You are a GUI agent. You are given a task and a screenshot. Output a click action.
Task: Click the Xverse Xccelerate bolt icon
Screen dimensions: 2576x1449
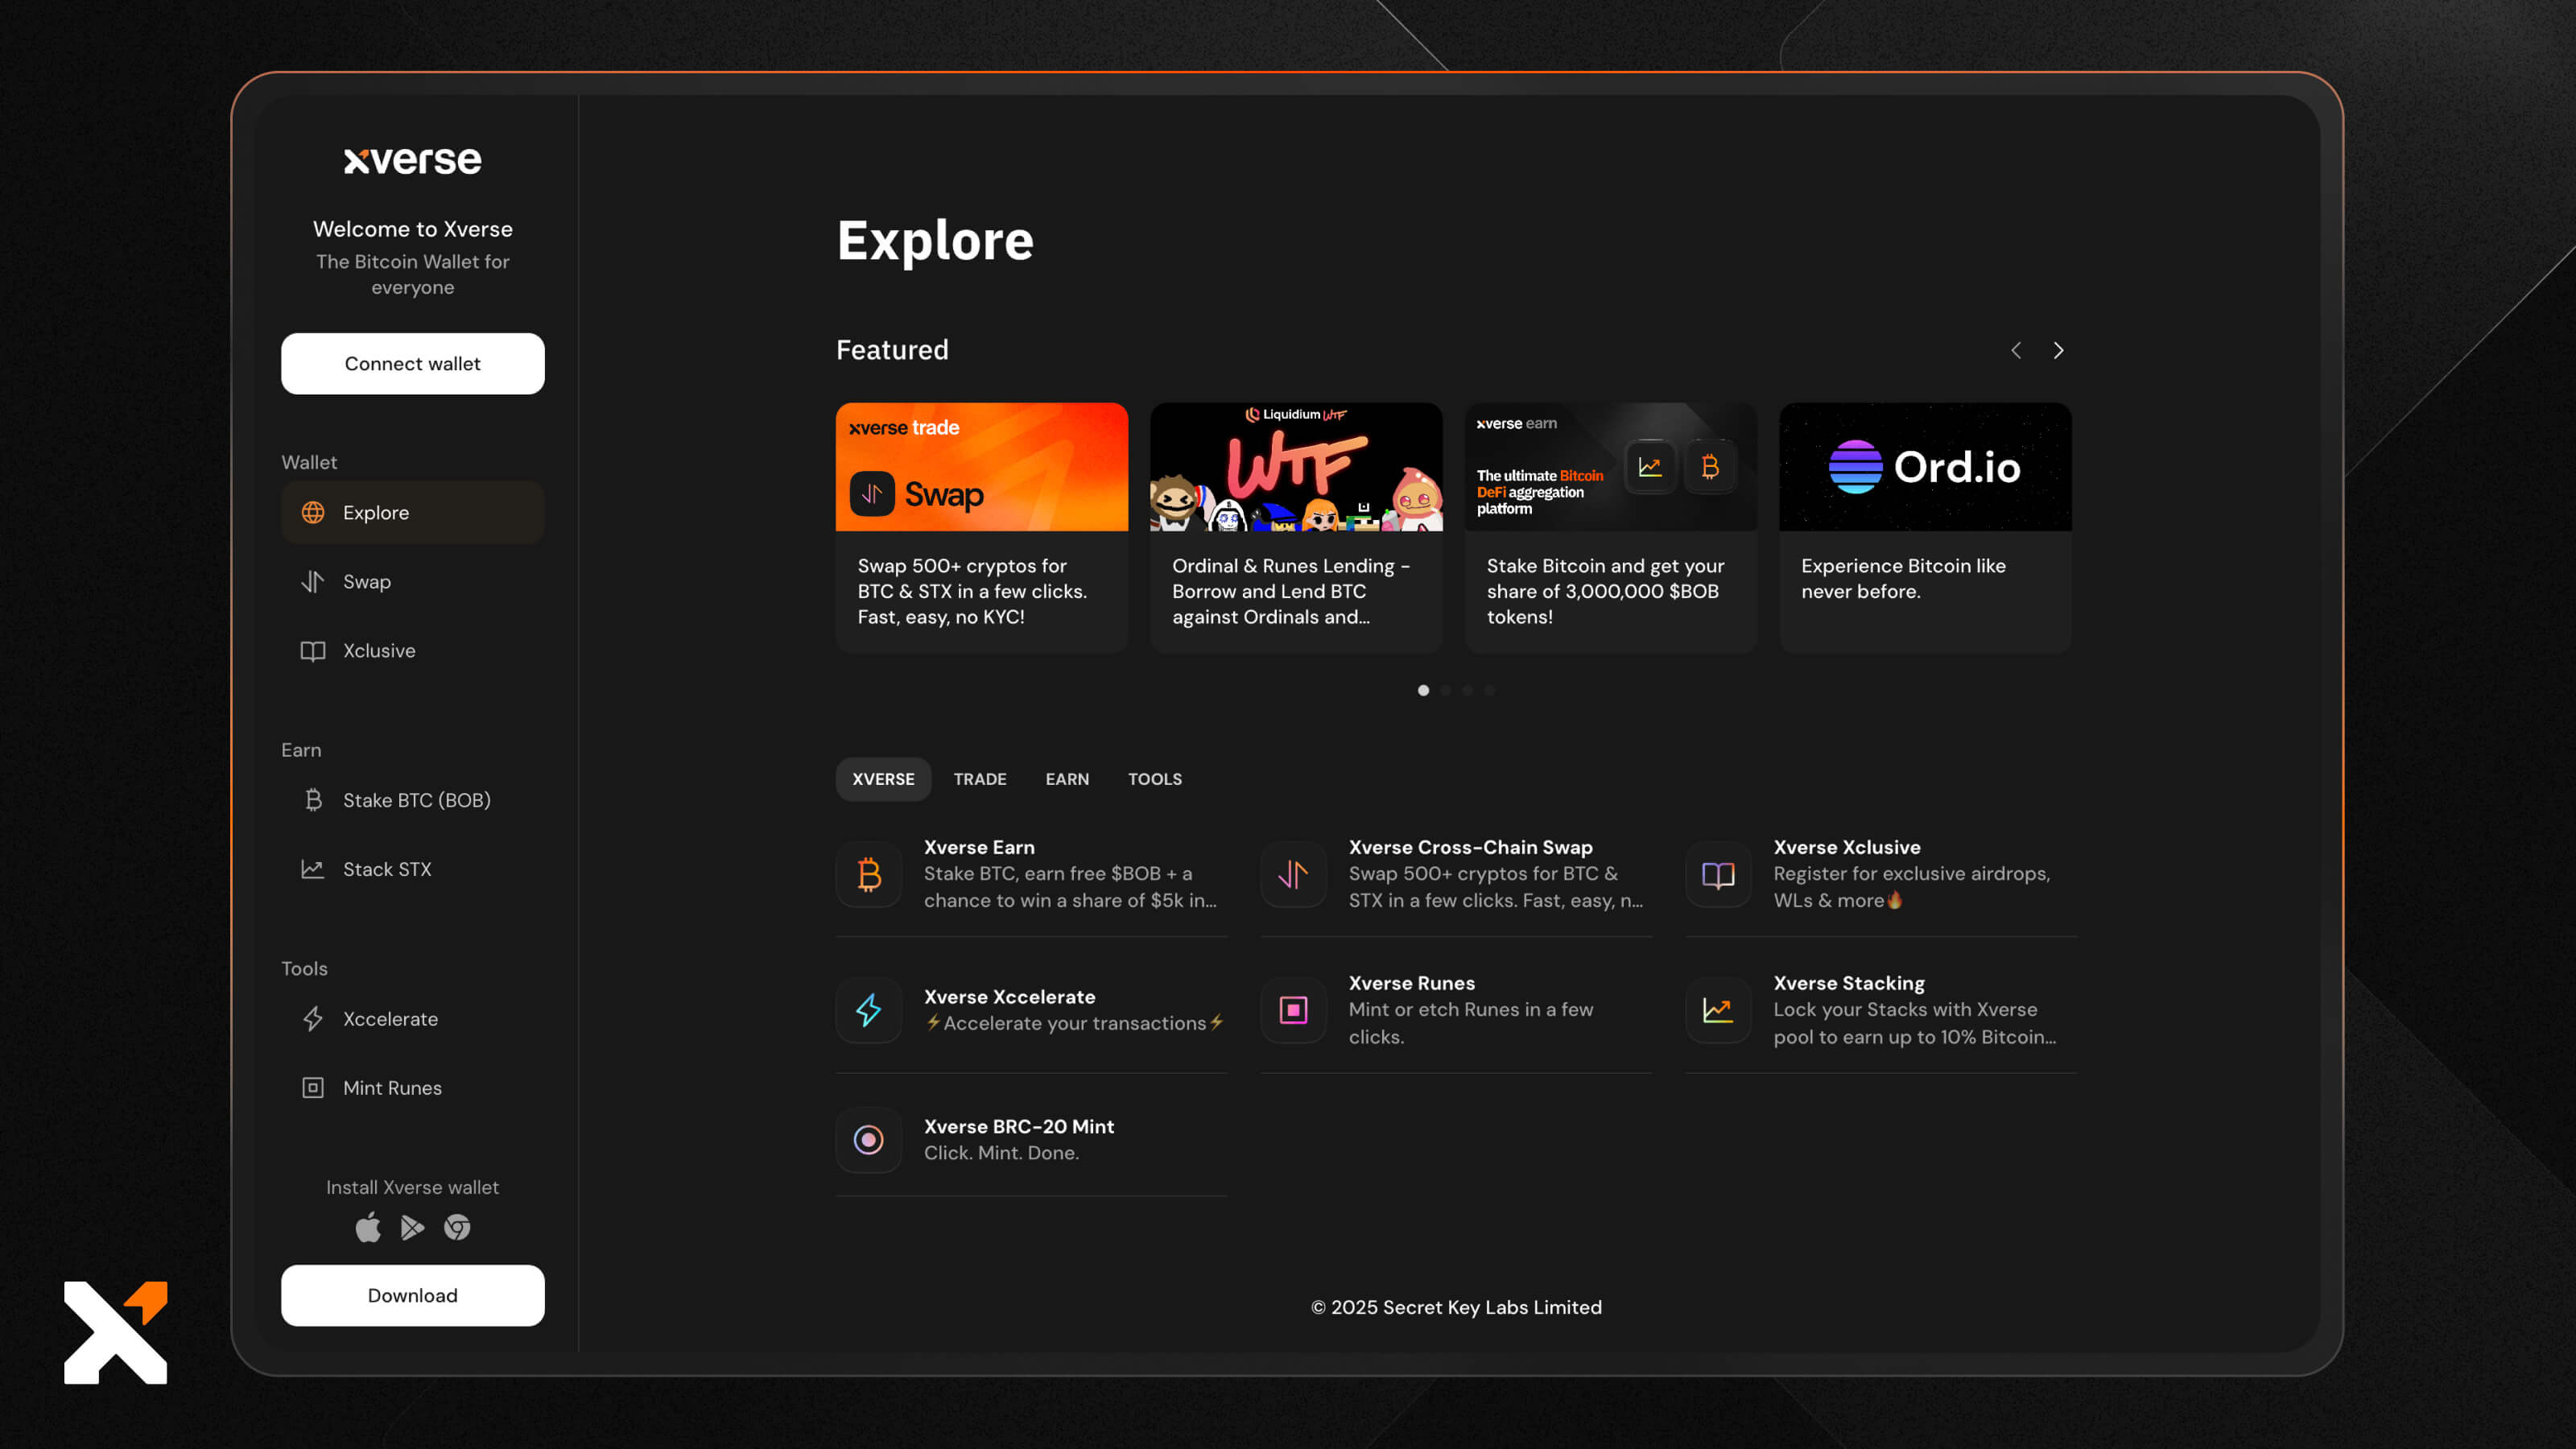click(869, 1010)
